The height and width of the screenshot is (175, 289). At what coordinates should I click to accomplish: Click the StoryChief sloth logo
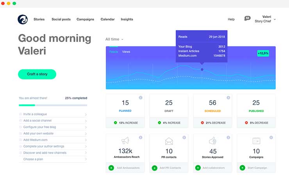click(x=23, y=19)
